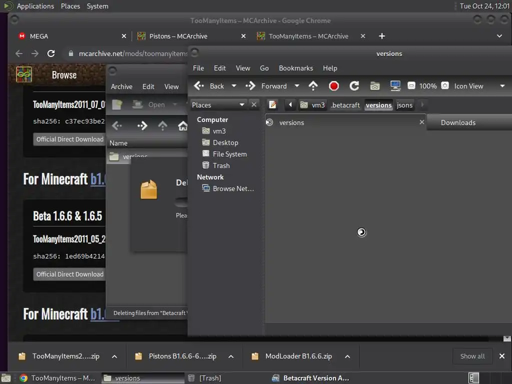Close the TooManyItems – MCArchive tab
This screenshot has width=512, height=384.
point(363,36)
